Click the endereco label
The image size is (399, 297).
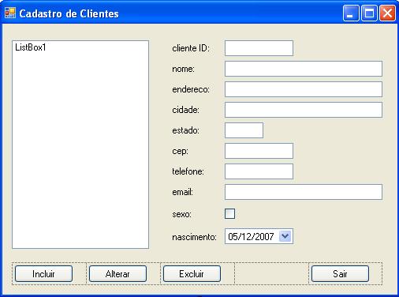coord(191,89)
